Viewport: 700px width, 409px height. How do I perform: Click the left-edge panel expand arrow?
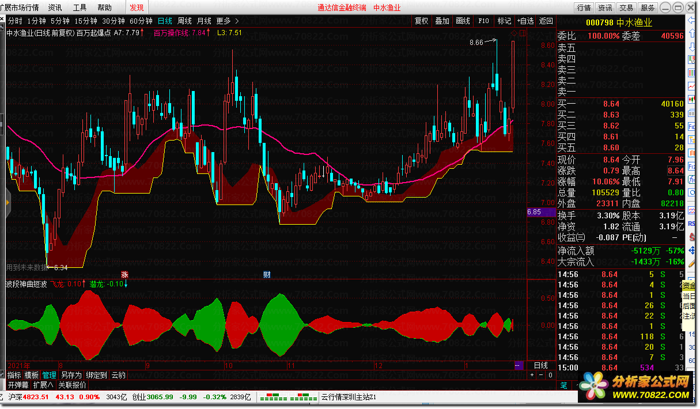tap(8, 203)
